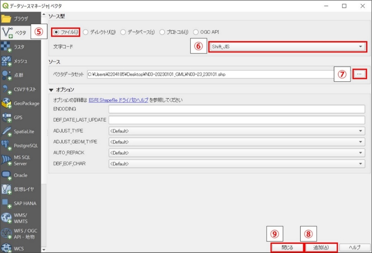Screen dimensions: 372x253
Task: Open the ESRI Shapefile driver help link
Action: point(118,100)
